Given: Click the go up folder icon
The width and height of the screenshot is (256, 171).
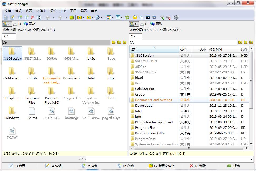Looking at the screenshot, I should (x=72, y=17).
